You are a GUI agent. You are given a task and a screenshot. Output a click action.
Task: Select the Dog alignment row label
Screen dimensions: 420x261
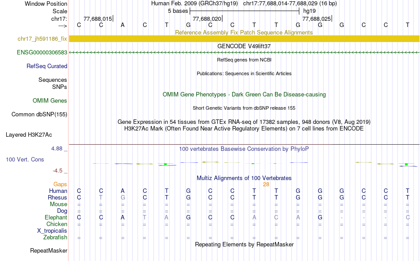(62, 211)
